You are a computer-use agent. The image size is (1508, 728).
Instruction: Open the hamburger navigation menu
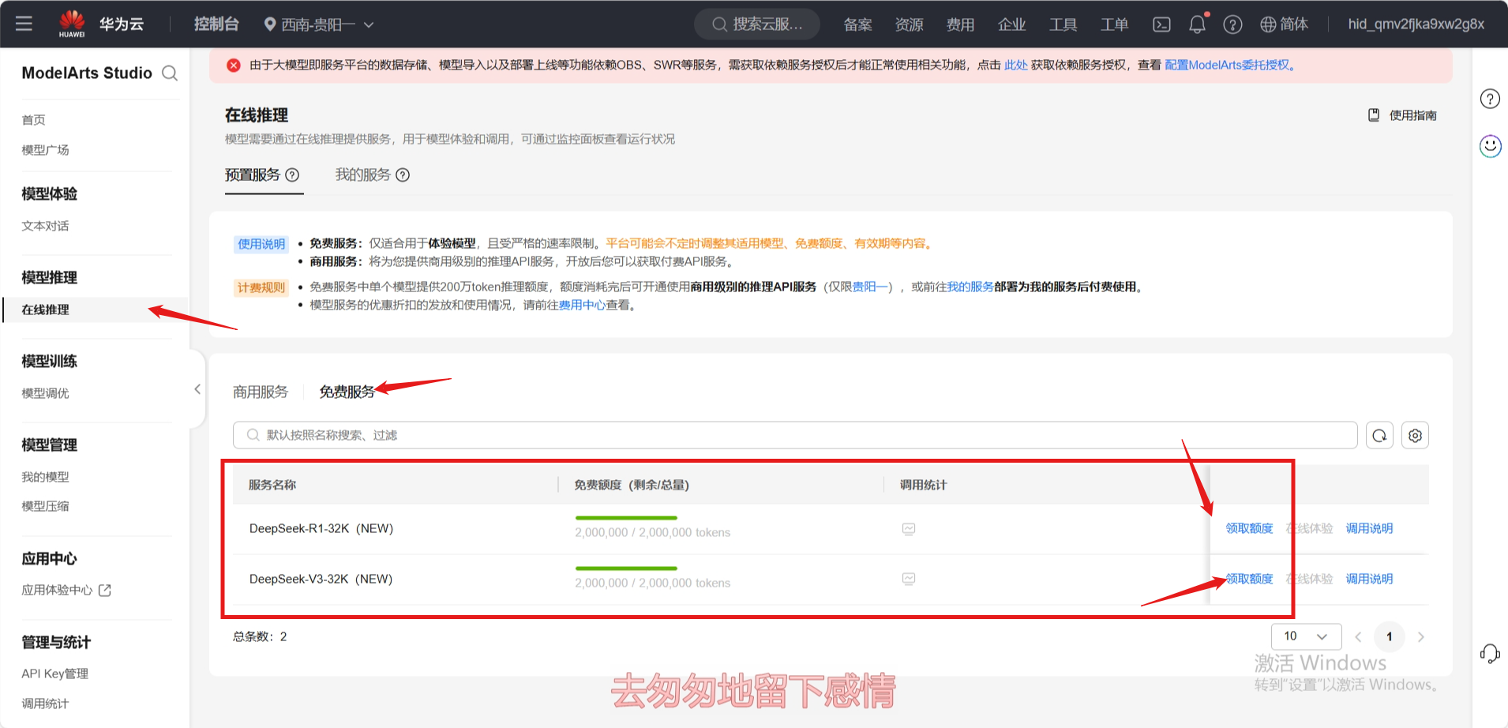click(x=24, y=24)
